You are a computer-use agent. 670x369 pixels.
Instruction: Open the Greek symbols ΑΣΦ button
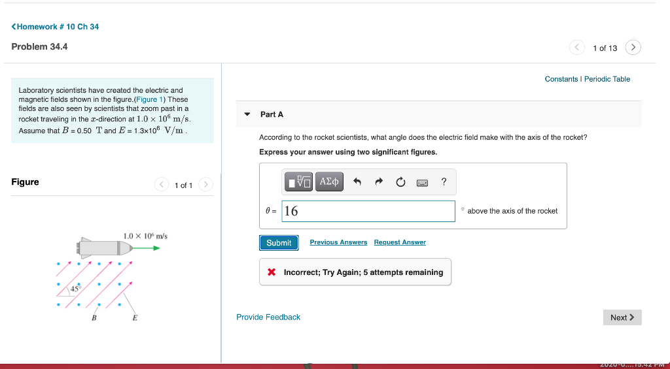329,182
